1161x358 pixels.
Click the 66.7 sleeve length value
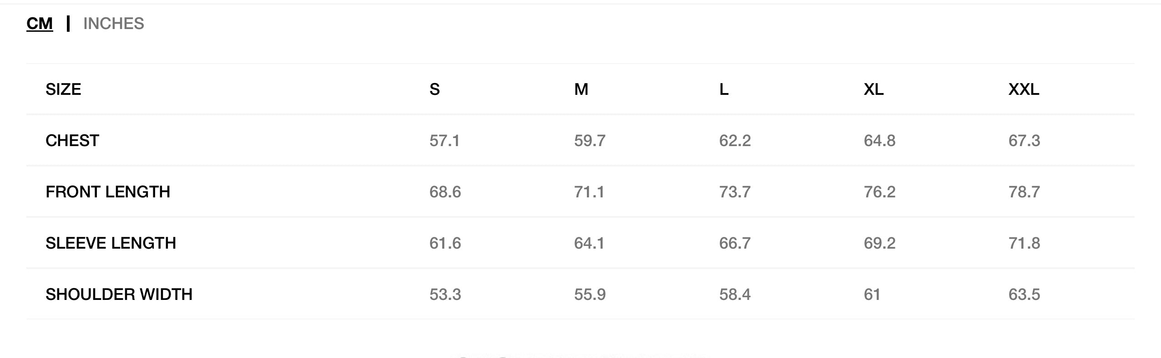735,243
